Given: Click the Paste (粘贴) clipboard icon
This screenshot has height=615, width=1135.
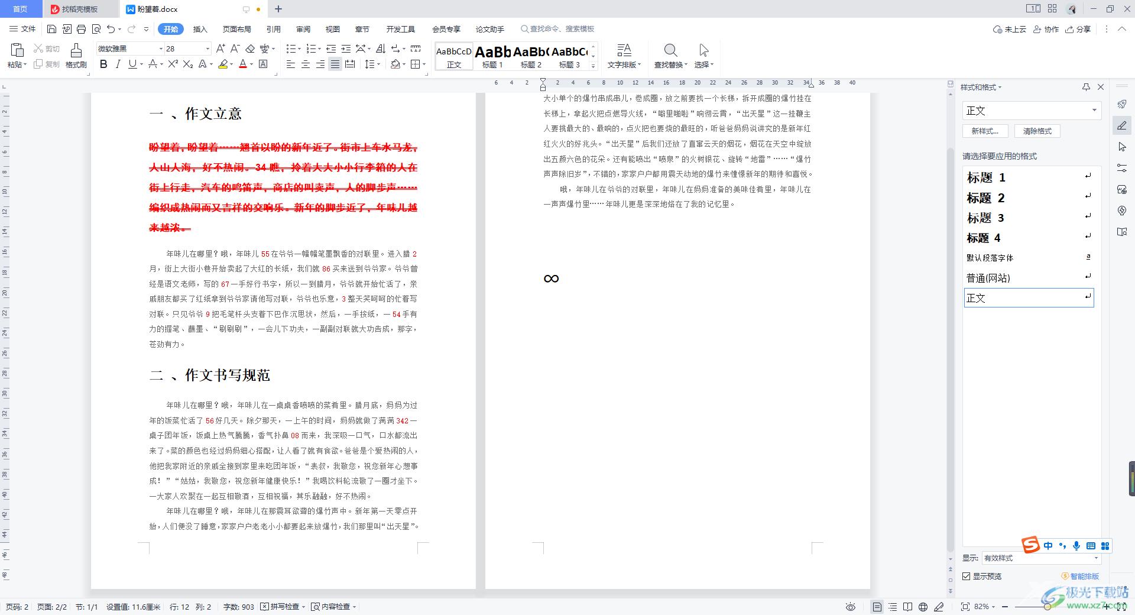Looking at the screenshot, I should point(17,50).
